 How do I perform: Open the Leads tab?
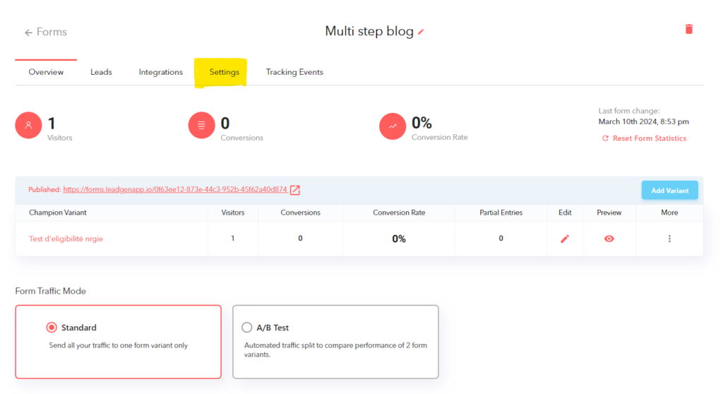101,72
